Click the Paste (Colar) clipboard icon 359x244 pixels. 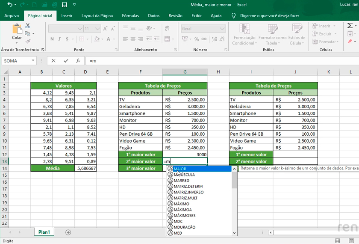pyautogui.click(x=17, y=29)
